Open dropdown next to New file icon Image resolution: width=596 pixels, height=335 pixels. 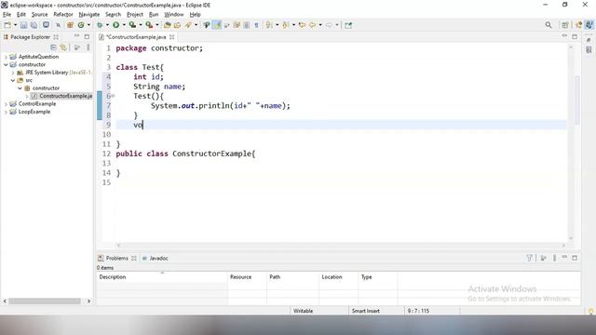pos(16,25)
